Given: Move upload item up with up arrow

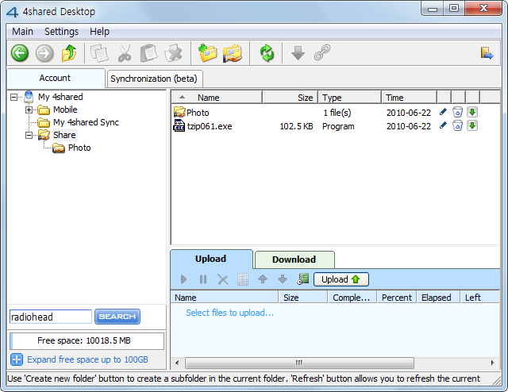Looking at the screenshot, I should (x=263, y=279).
